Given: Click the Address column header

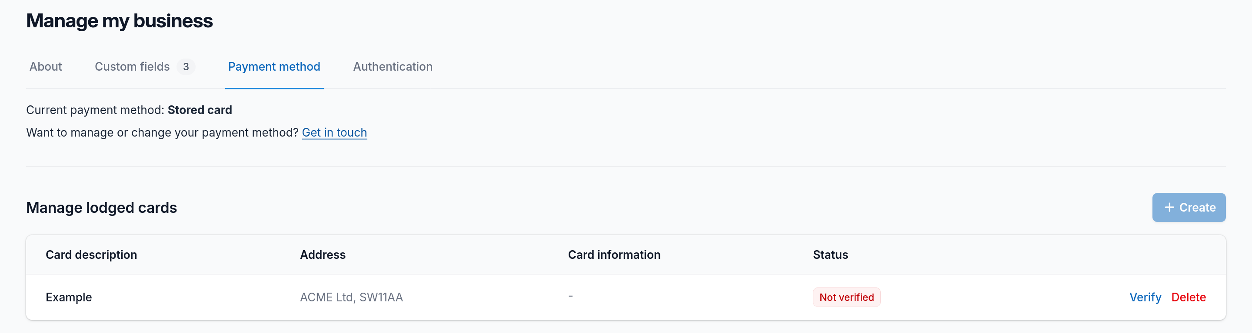Looking at the screenshot, I should pyautogui.click(x=323, y=255).
